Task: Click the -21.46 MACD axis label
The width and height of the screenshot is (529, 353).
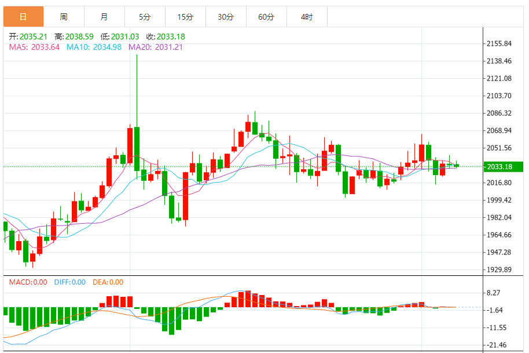Action: [496, 345]
